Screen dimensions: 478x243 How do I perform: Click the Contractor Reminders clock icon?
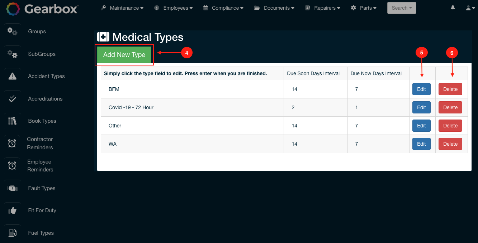click(x=12, y=143)
